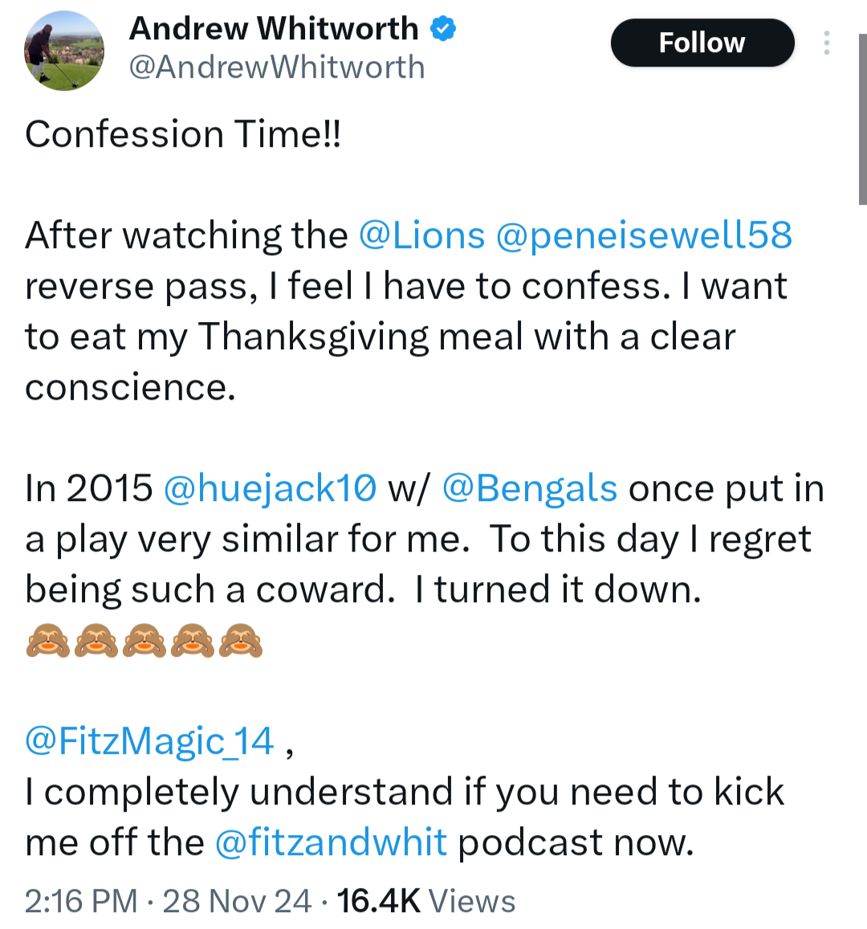Click the Follow button

point(702,43)
